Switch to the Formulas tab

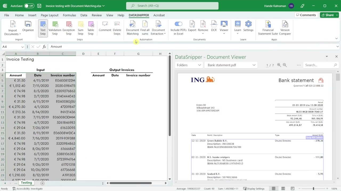coord(69,15)
